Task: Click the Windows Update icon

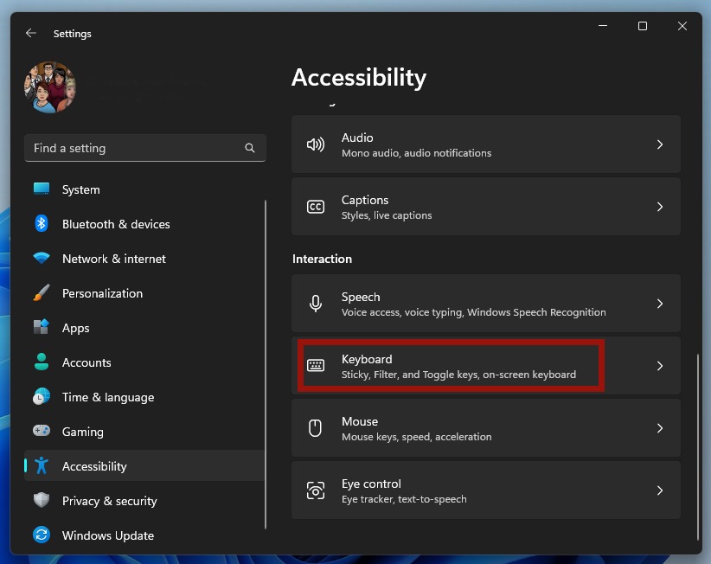Action: (x=47, y=535)
